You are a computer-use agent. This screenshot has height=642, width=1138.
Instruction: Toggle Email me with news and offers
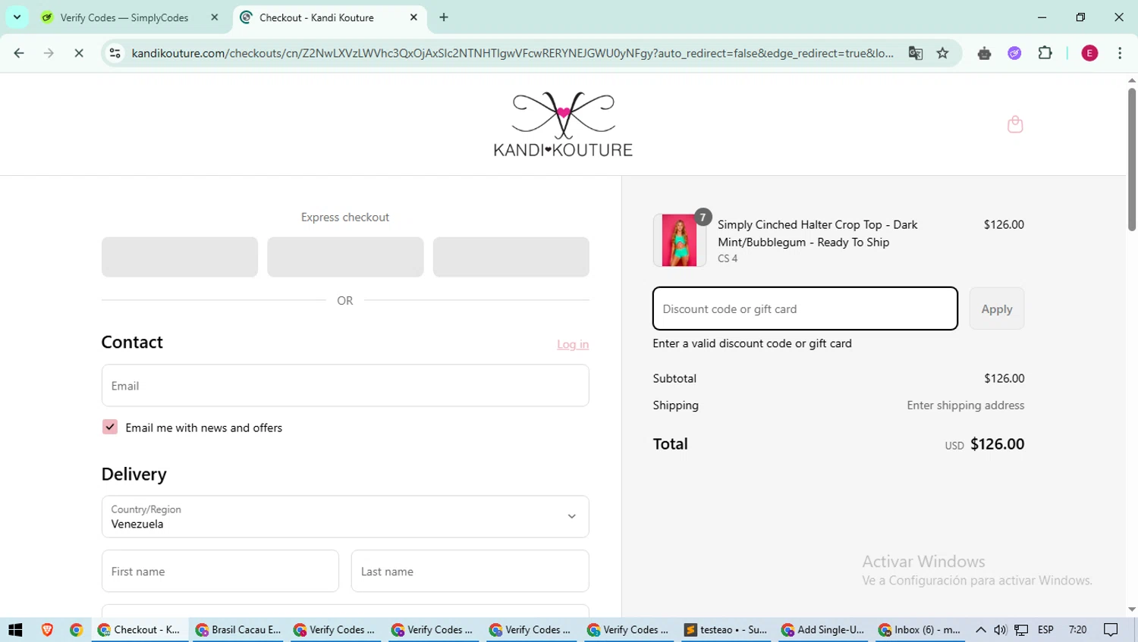tap(110, 427)
